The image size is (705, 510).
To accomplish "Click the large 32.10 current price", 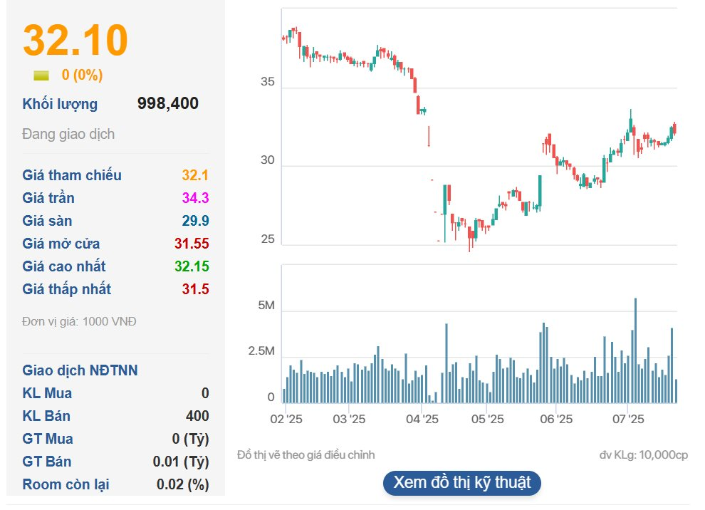I will pyautogui.click(x=75, y=41).
